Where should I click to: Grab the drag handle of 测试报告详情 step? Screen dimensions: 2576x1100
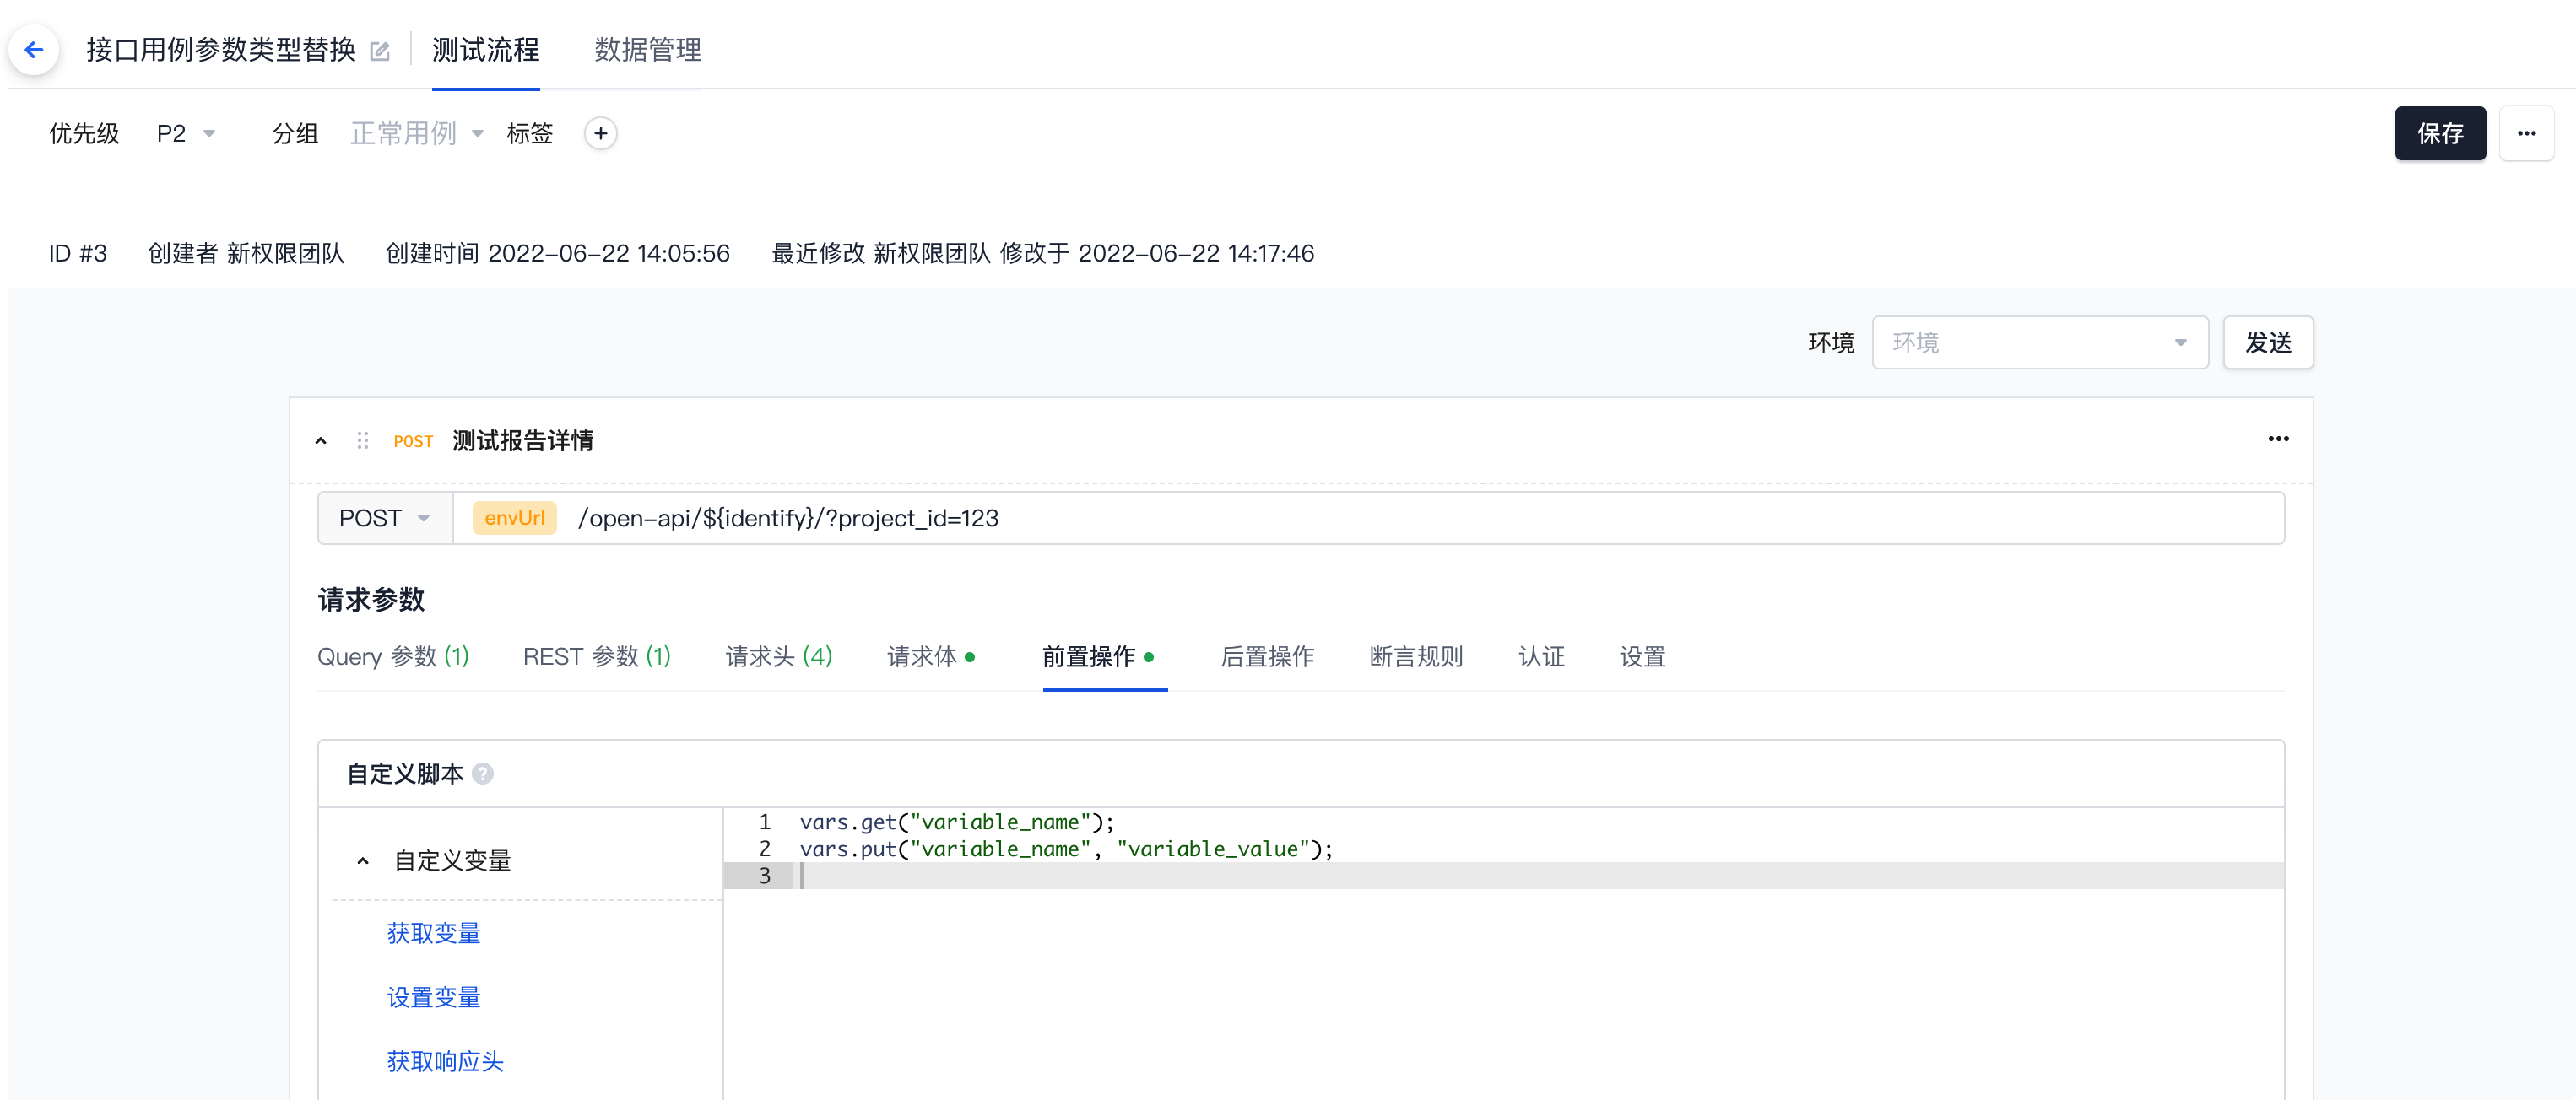pos(363,440)
